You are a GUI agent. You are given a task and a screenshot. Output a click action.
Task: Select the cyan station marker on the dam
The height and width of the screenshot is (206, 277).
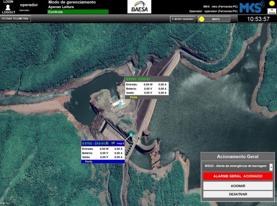(x=131, y=135)
